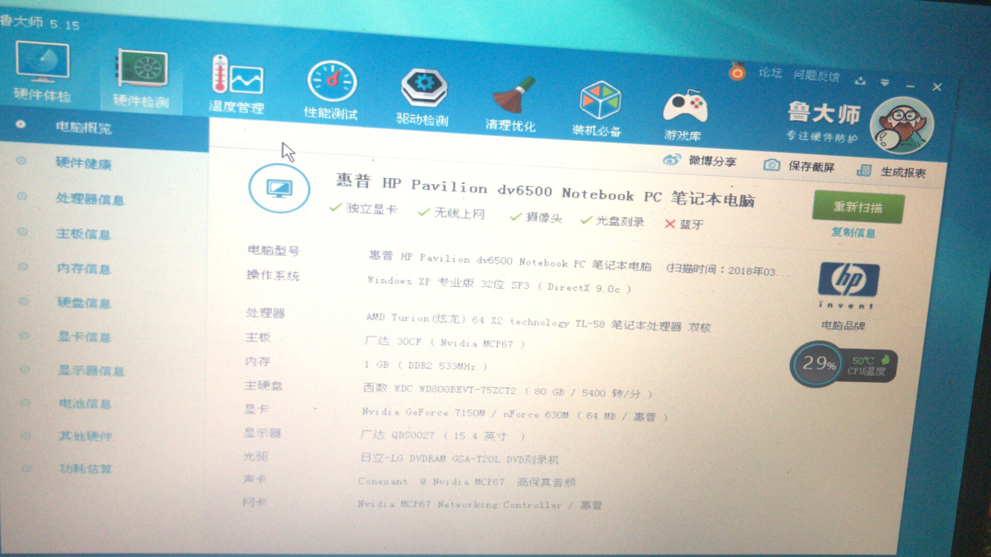Screen dimensions: 991x557
Task: Open 电池信息 in the sidebar
Action: [85, 403]
